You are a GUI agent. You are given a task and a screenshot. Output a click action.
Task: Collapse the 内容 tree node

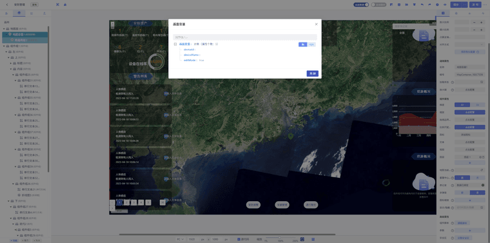coord(11,69)
